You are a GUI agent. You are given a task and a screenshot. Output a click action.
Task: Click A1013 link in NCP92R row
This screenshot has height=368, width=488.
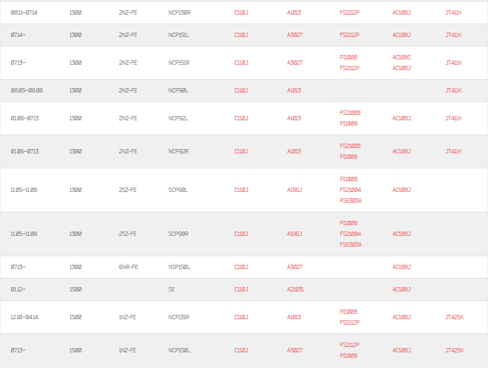click(294, 152)
